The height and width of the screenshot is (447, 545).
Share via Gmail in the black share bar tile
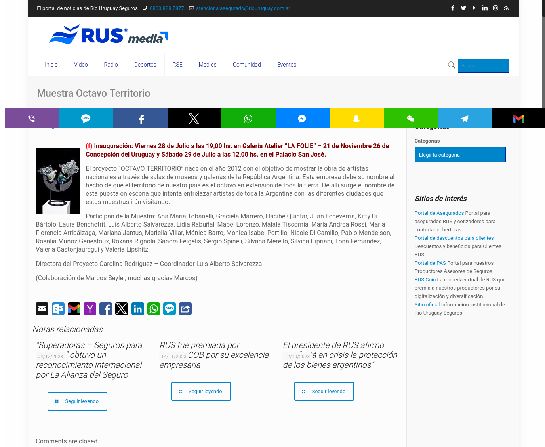[x=518, y=118]
